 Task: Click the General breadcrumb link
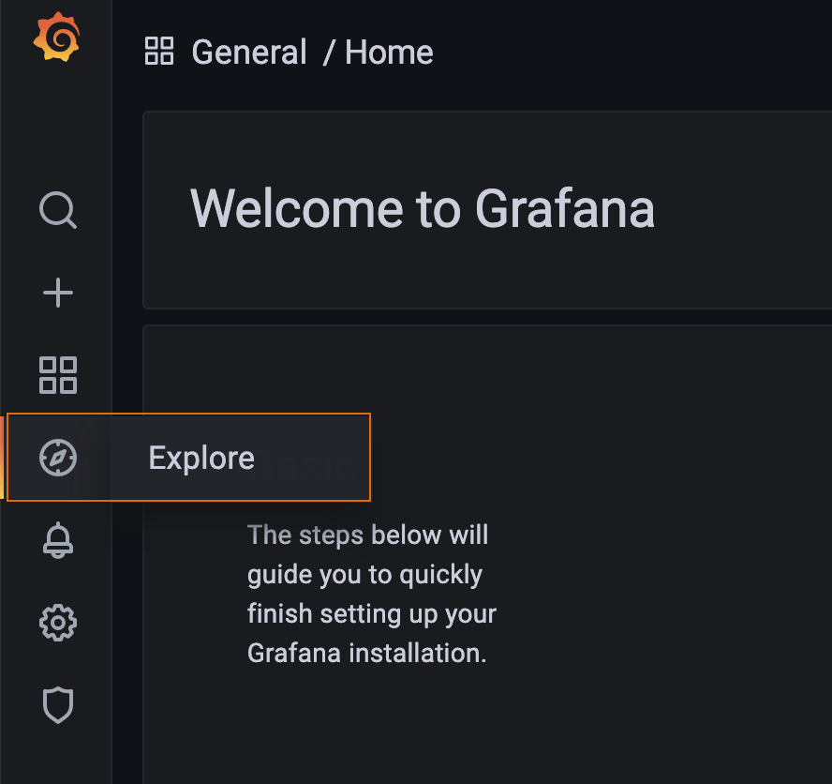tap(248, 52)
